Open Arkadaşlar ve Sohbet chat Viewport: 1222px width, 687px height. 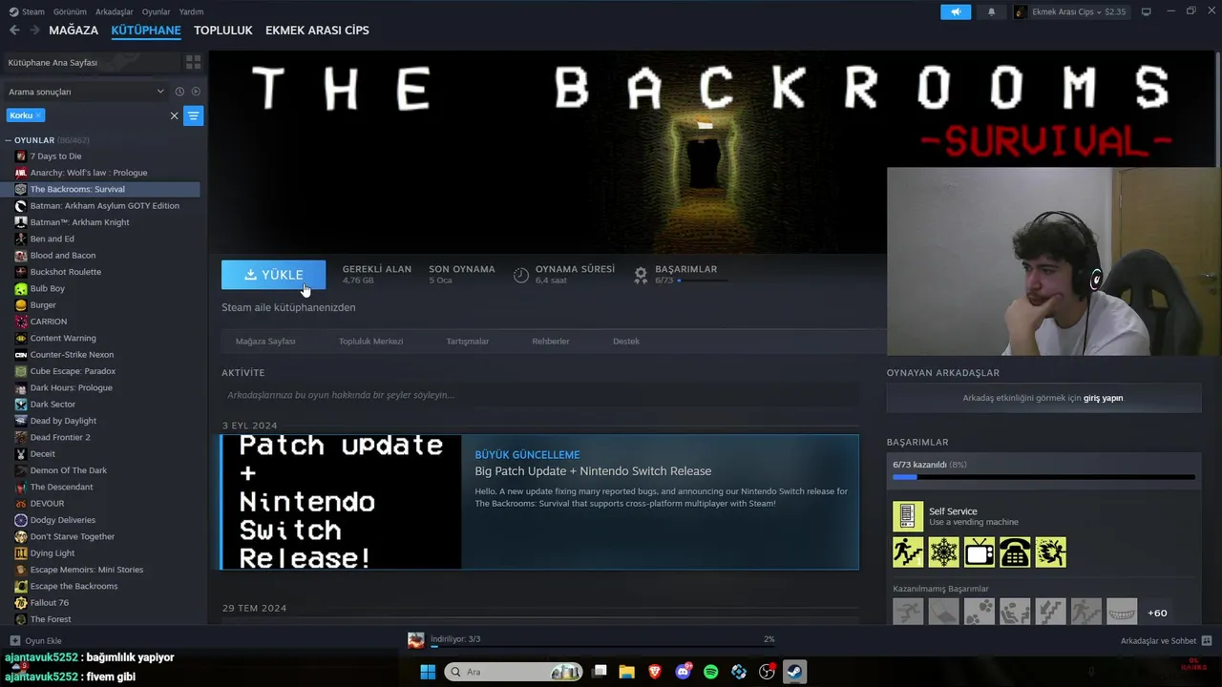pyautogui.click(x=1166, y=640)
